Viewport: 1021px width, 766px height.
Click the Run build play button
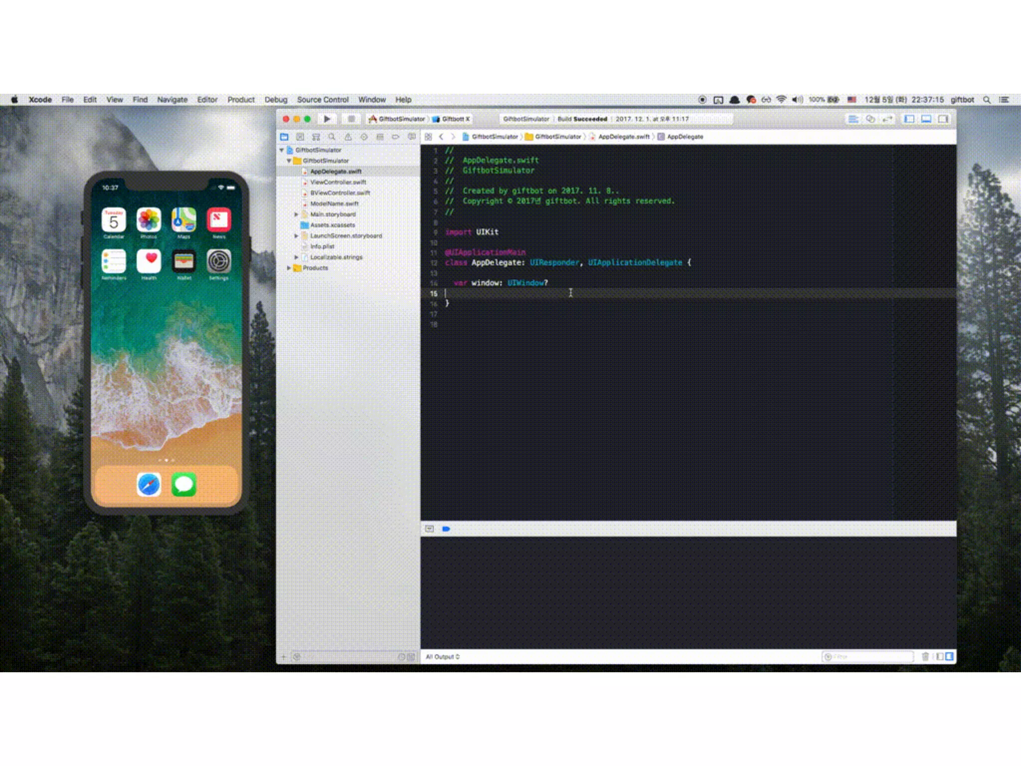coord(327,119)
